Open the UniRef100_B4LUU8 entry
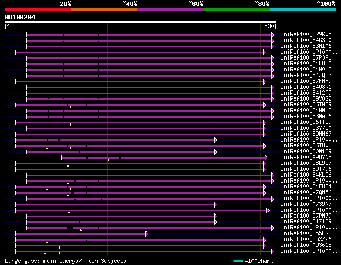The height and width of the screenshot is (265, 341). point(306,64)
